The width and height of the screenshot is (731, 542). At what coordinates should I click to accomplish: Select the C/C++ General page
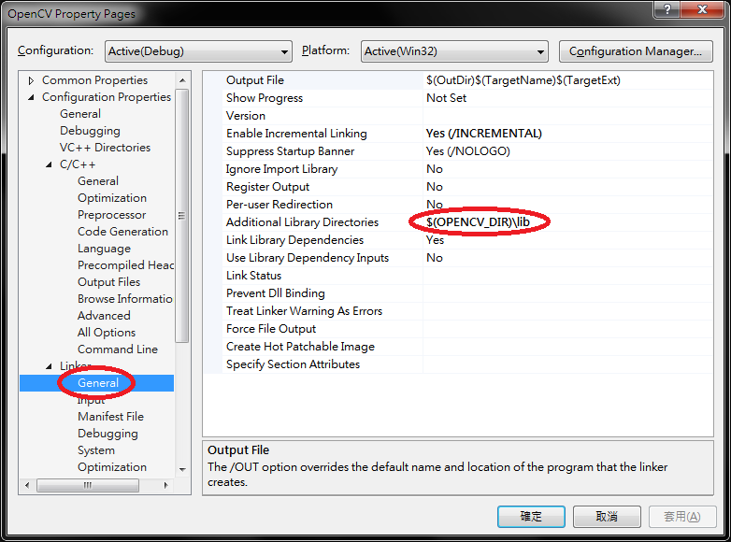coord(98,180)
